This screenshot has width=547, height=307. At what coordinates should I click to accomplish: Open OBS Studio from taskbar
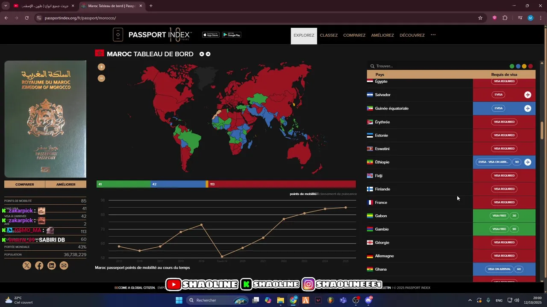[356, 300]
